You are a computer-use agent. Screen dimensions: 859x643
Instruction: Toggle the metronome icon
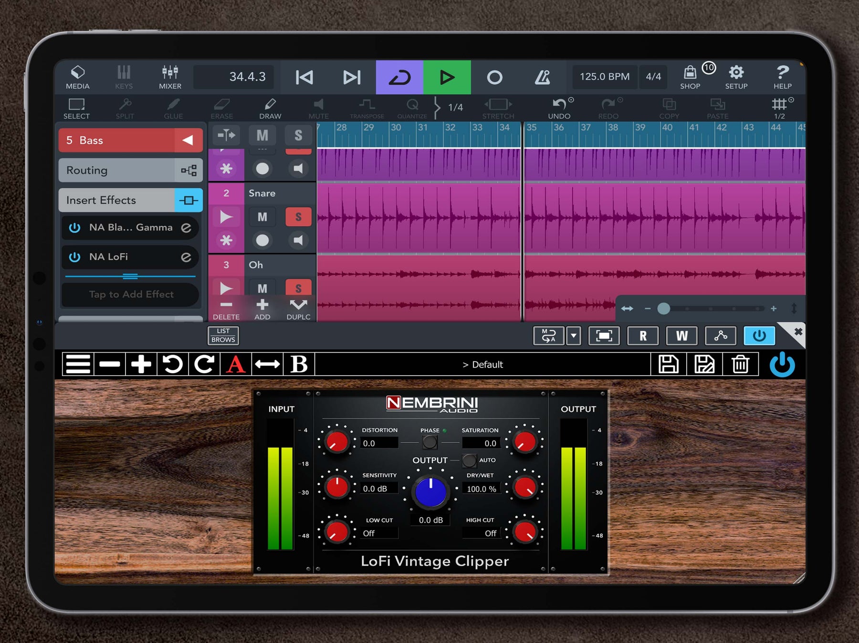point(542,77)
